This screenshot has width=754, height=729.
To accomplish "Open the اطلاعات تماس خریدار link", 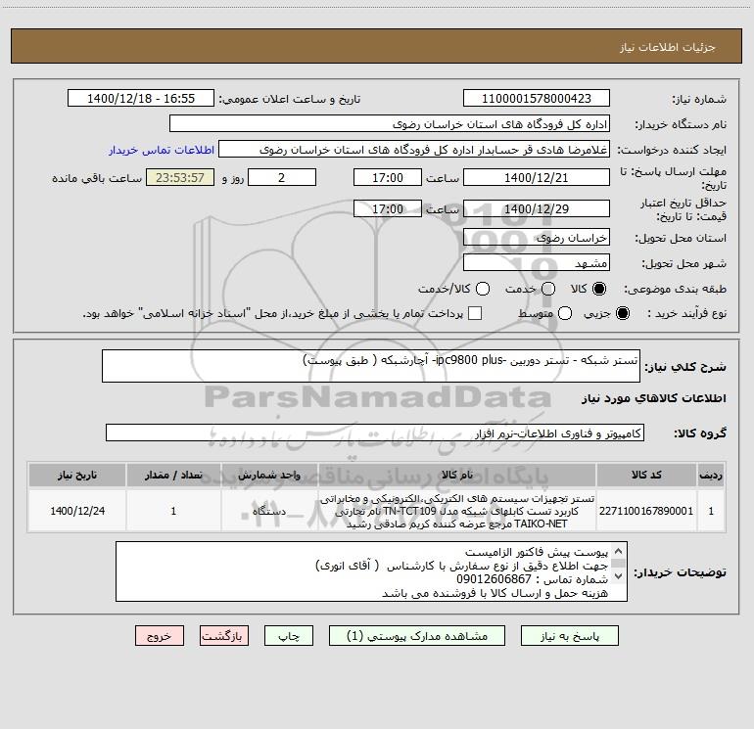I will (x=162, y=150).
